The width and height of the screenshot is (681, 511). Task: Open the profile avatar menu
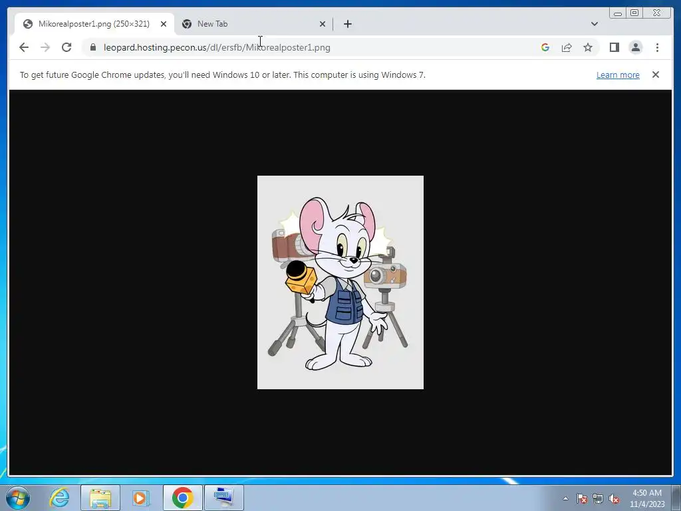[x=636, y=47]
